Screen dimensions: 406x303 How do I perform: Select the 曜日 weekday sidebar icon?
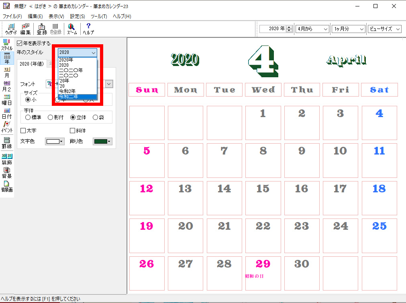(x=7, y=99)
